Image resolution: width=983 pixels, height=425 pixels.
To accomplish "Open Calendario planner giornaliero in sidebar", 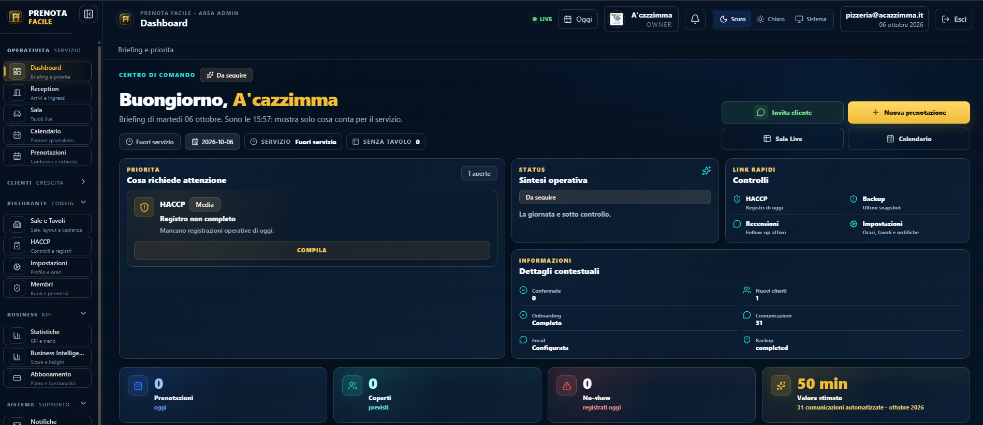I will (48, 135).
